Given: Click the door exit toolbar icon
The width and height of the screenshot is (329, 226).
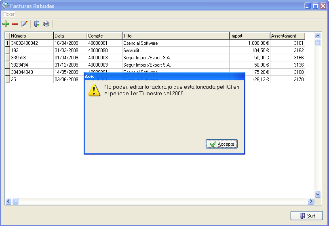Looking at the screenshot, I should coord(37,24).
